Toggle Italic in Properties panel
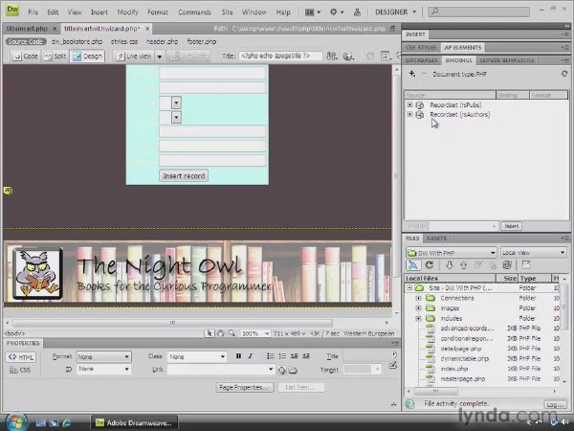The width and height of the screenshot is (574, 431). pyautogui.click(x=251, y=356)
